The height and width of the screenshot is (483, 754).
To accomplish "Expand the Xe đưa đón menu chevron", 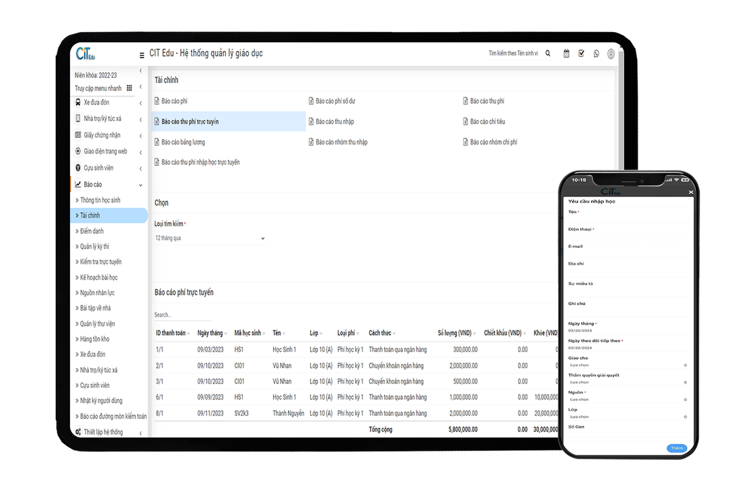I will click(x=141, y=103).
